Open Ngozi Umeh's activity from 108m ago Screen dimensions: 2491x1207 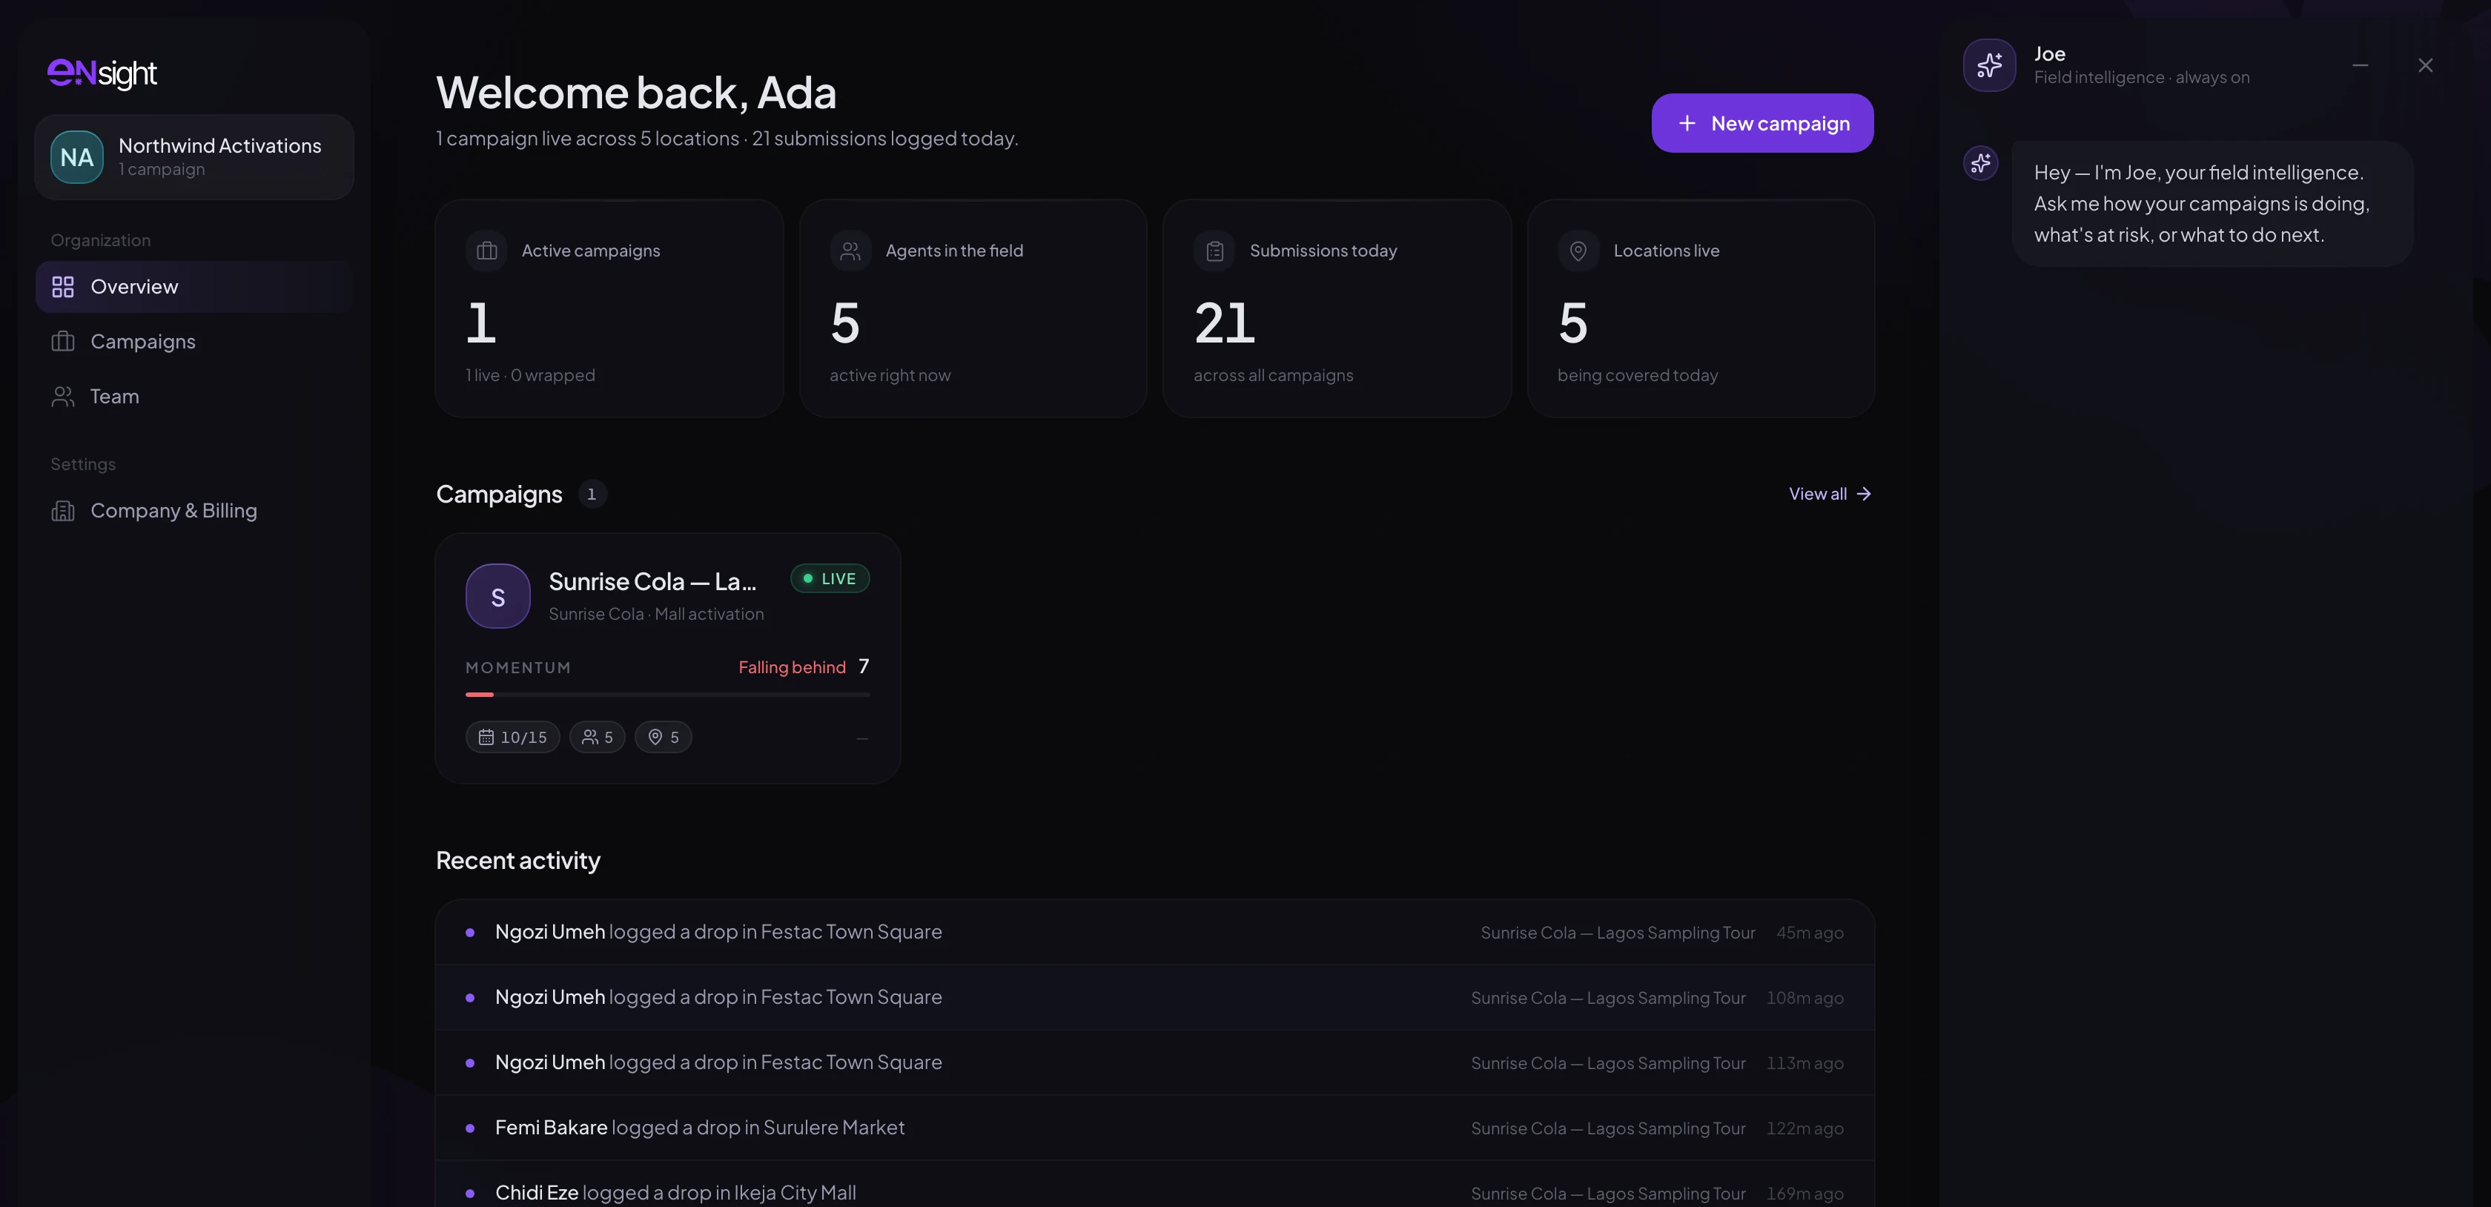[1154, 997]
